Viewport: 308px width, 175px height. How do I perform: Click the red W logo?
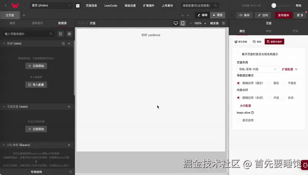point(15,5)
